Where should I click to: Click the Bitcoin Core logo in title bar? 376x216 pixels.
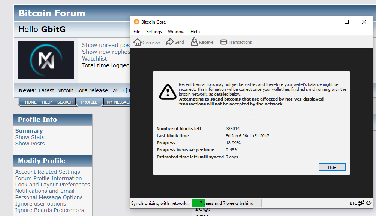[x=136, y=22]
